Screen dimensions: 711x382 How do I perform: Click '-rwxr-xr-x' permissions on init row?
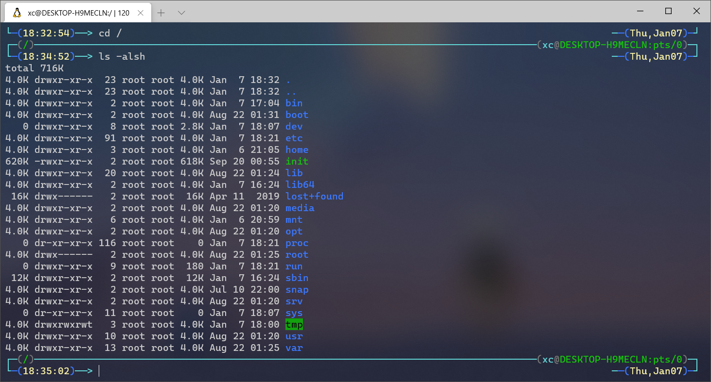pos(63,161)
